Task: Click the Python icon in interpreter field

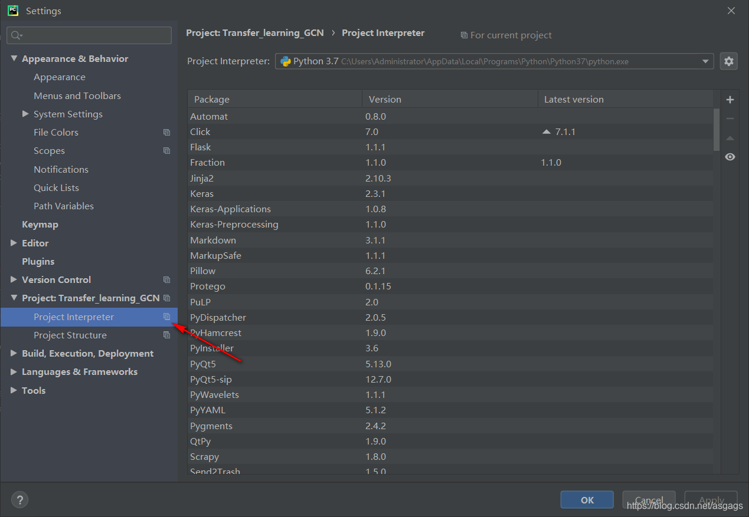Action: click(x=285, y=61)
